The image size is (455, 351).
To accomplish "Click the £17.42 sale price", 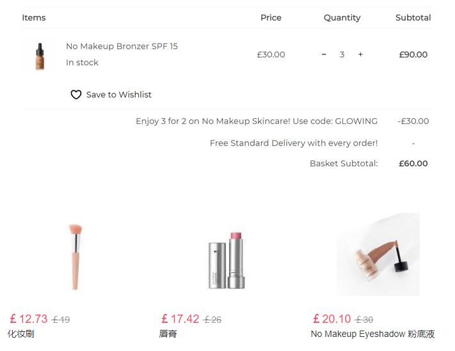I will point(180,319).
